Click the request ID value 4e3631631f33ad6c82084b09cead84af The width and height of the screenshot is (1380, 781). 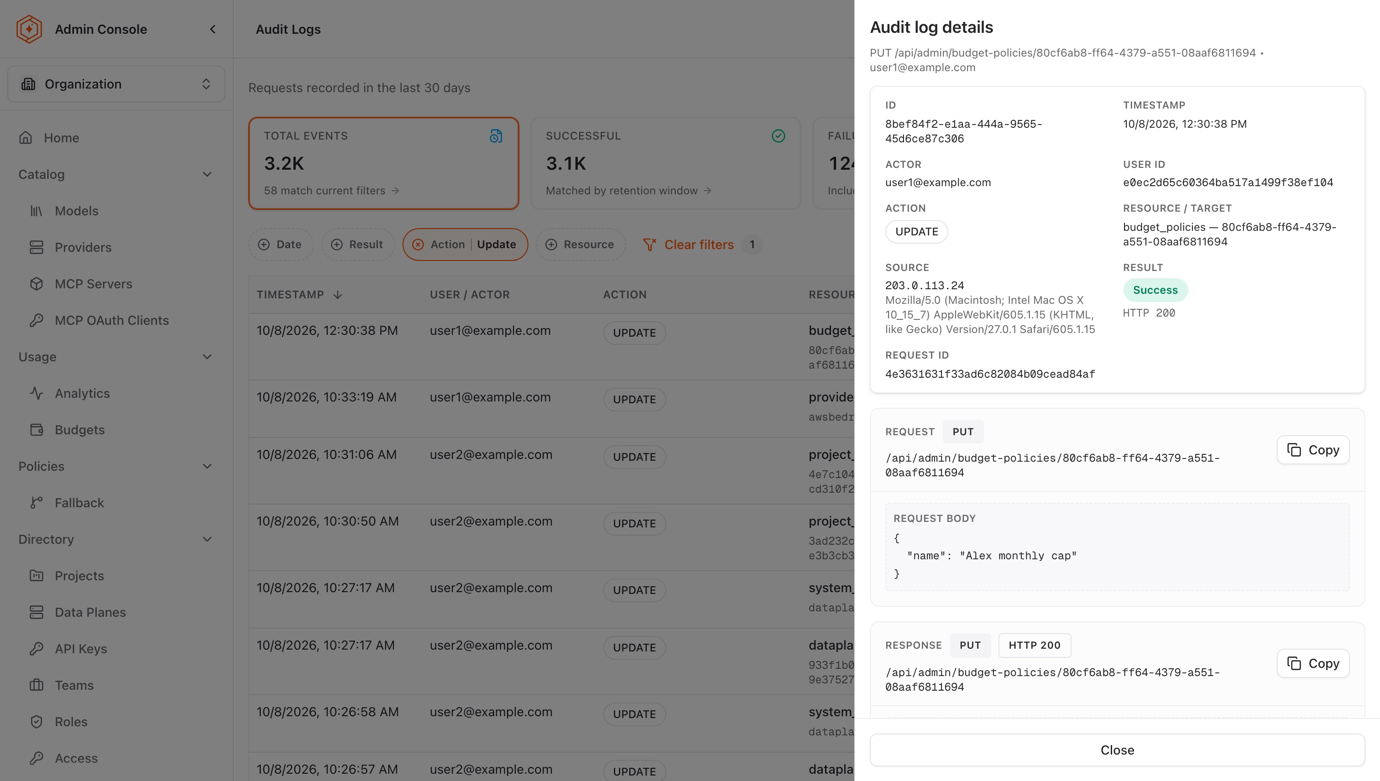(x=990, y=374)
